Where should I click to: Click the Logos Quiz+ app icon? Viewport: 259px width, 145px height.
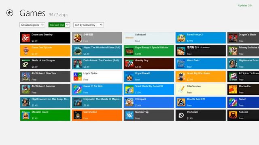78,77
